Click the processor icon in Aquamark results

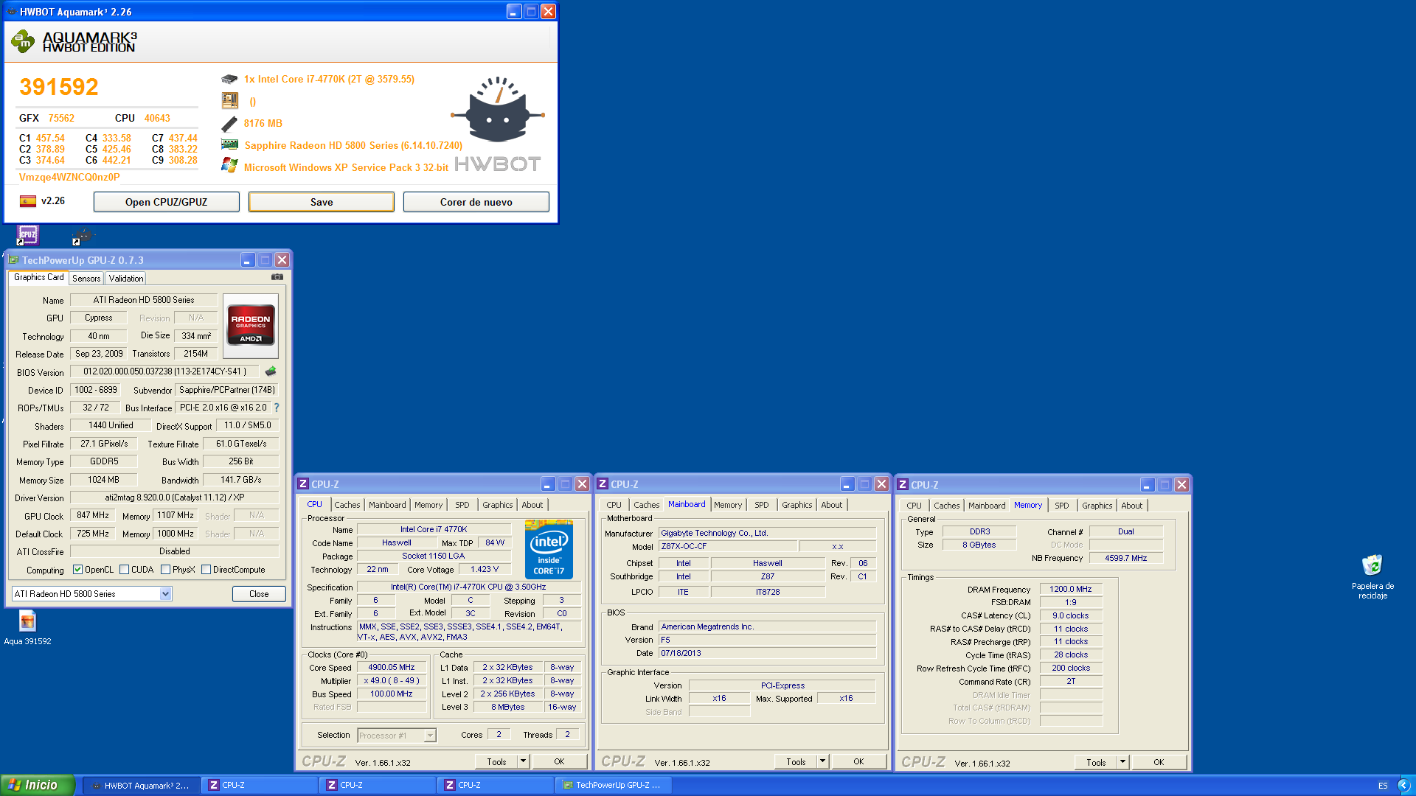pos(229,79)
